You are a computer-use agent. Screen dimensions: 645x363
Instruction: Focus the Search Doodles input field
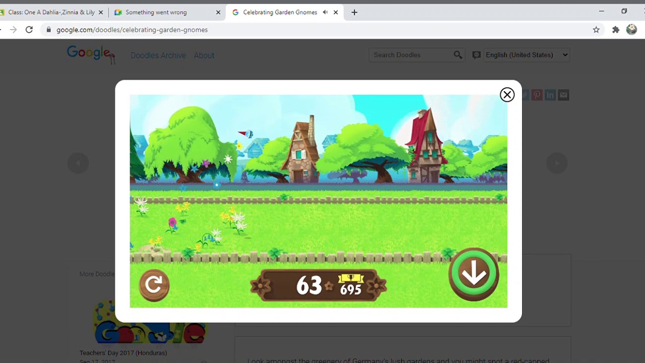tap(411, 55)
